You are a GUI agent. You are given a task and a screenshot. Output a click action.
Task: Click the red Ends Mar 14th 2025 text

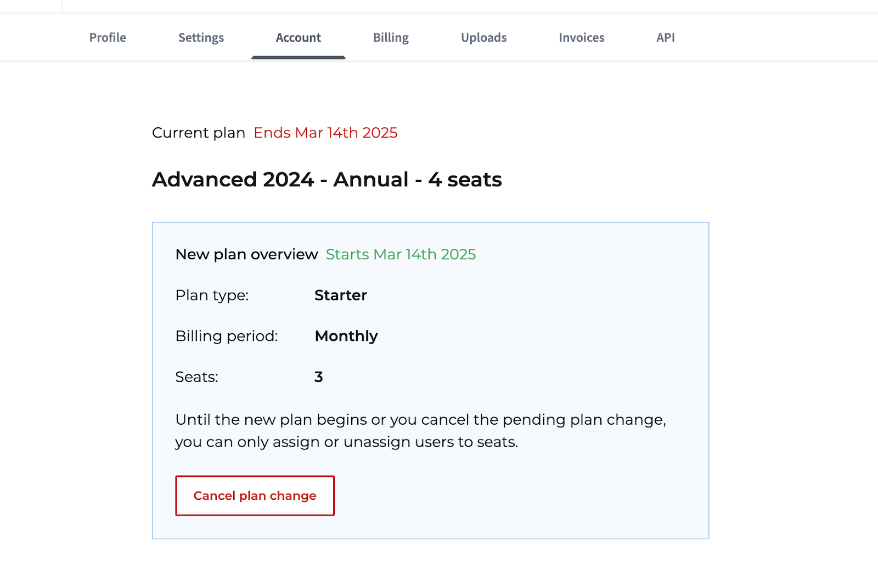click(325, 133)
